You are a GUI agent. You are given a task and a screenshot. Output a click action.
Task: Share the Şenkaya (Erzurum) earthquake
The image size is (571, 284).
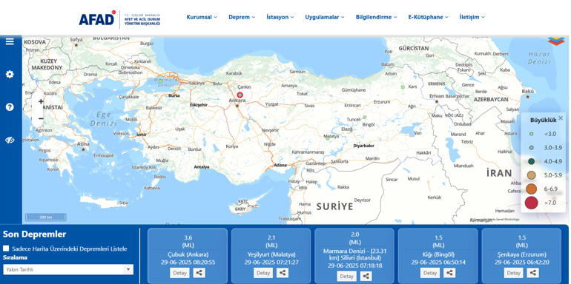pos(533,273)
